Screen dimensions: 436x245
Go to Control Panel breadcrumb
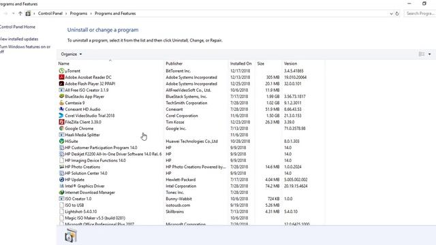pyautogui.click(x=50, y=14)
